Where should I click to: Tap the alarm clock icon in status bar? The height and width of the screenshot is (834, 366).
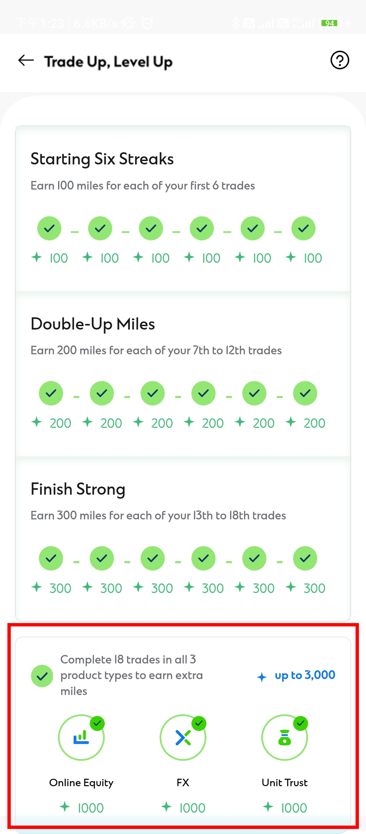click(147, 23)
